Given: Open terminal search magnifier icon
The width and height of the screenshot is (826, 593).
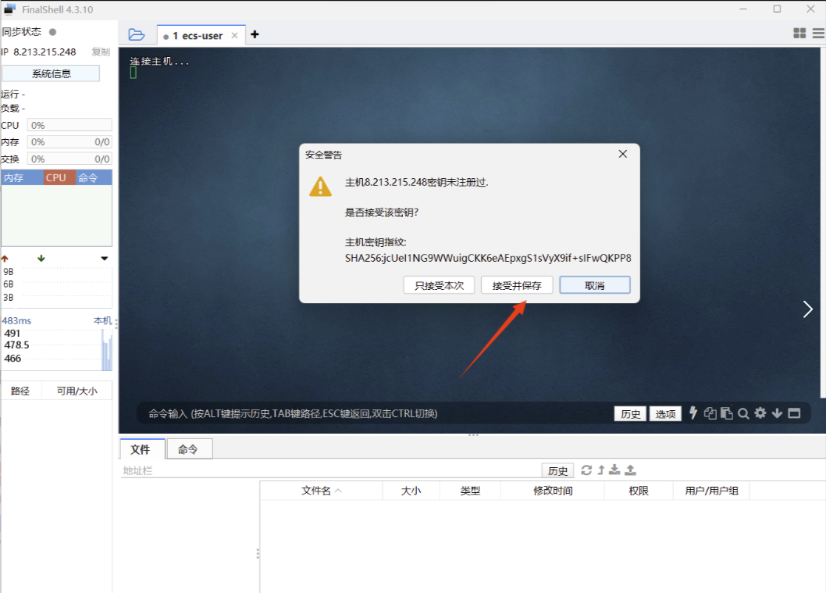Looking at the screenshot, I should 743,413.
